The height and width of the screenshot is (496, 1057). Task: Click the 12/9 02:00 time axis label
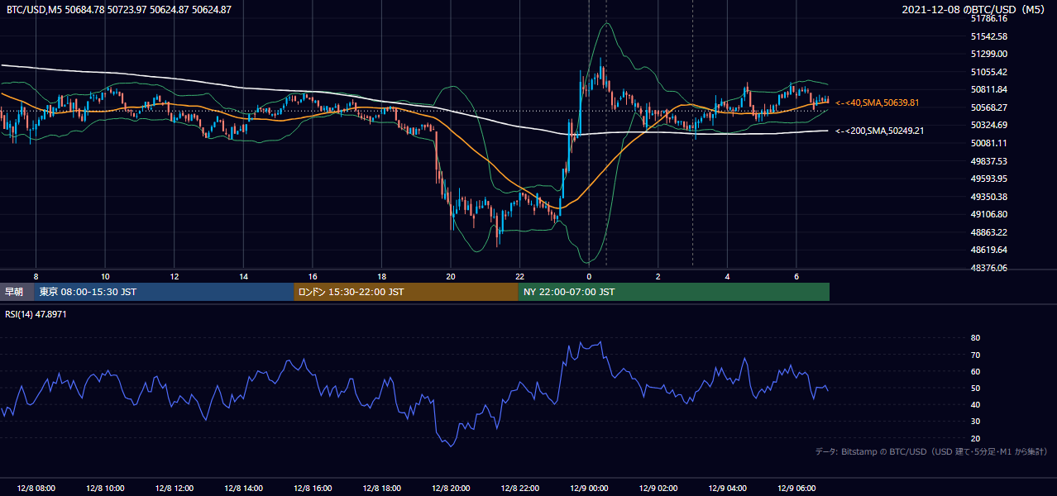[x=658, y=488]
